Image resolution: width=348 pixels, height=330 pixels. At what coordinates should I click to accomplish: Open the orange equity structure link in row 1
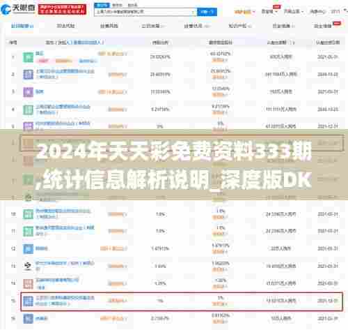tap(113, 54)
